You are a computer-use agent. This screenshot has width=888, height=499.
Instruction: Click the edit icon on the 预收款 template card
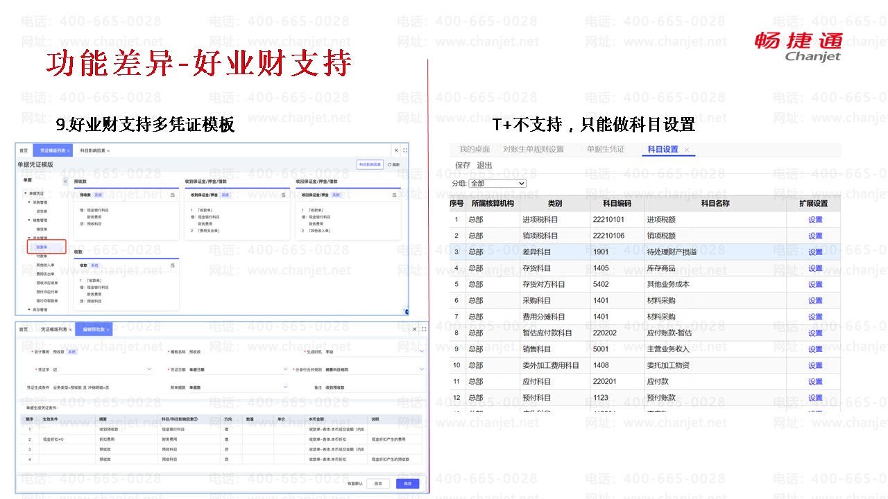tap(172, 195)
